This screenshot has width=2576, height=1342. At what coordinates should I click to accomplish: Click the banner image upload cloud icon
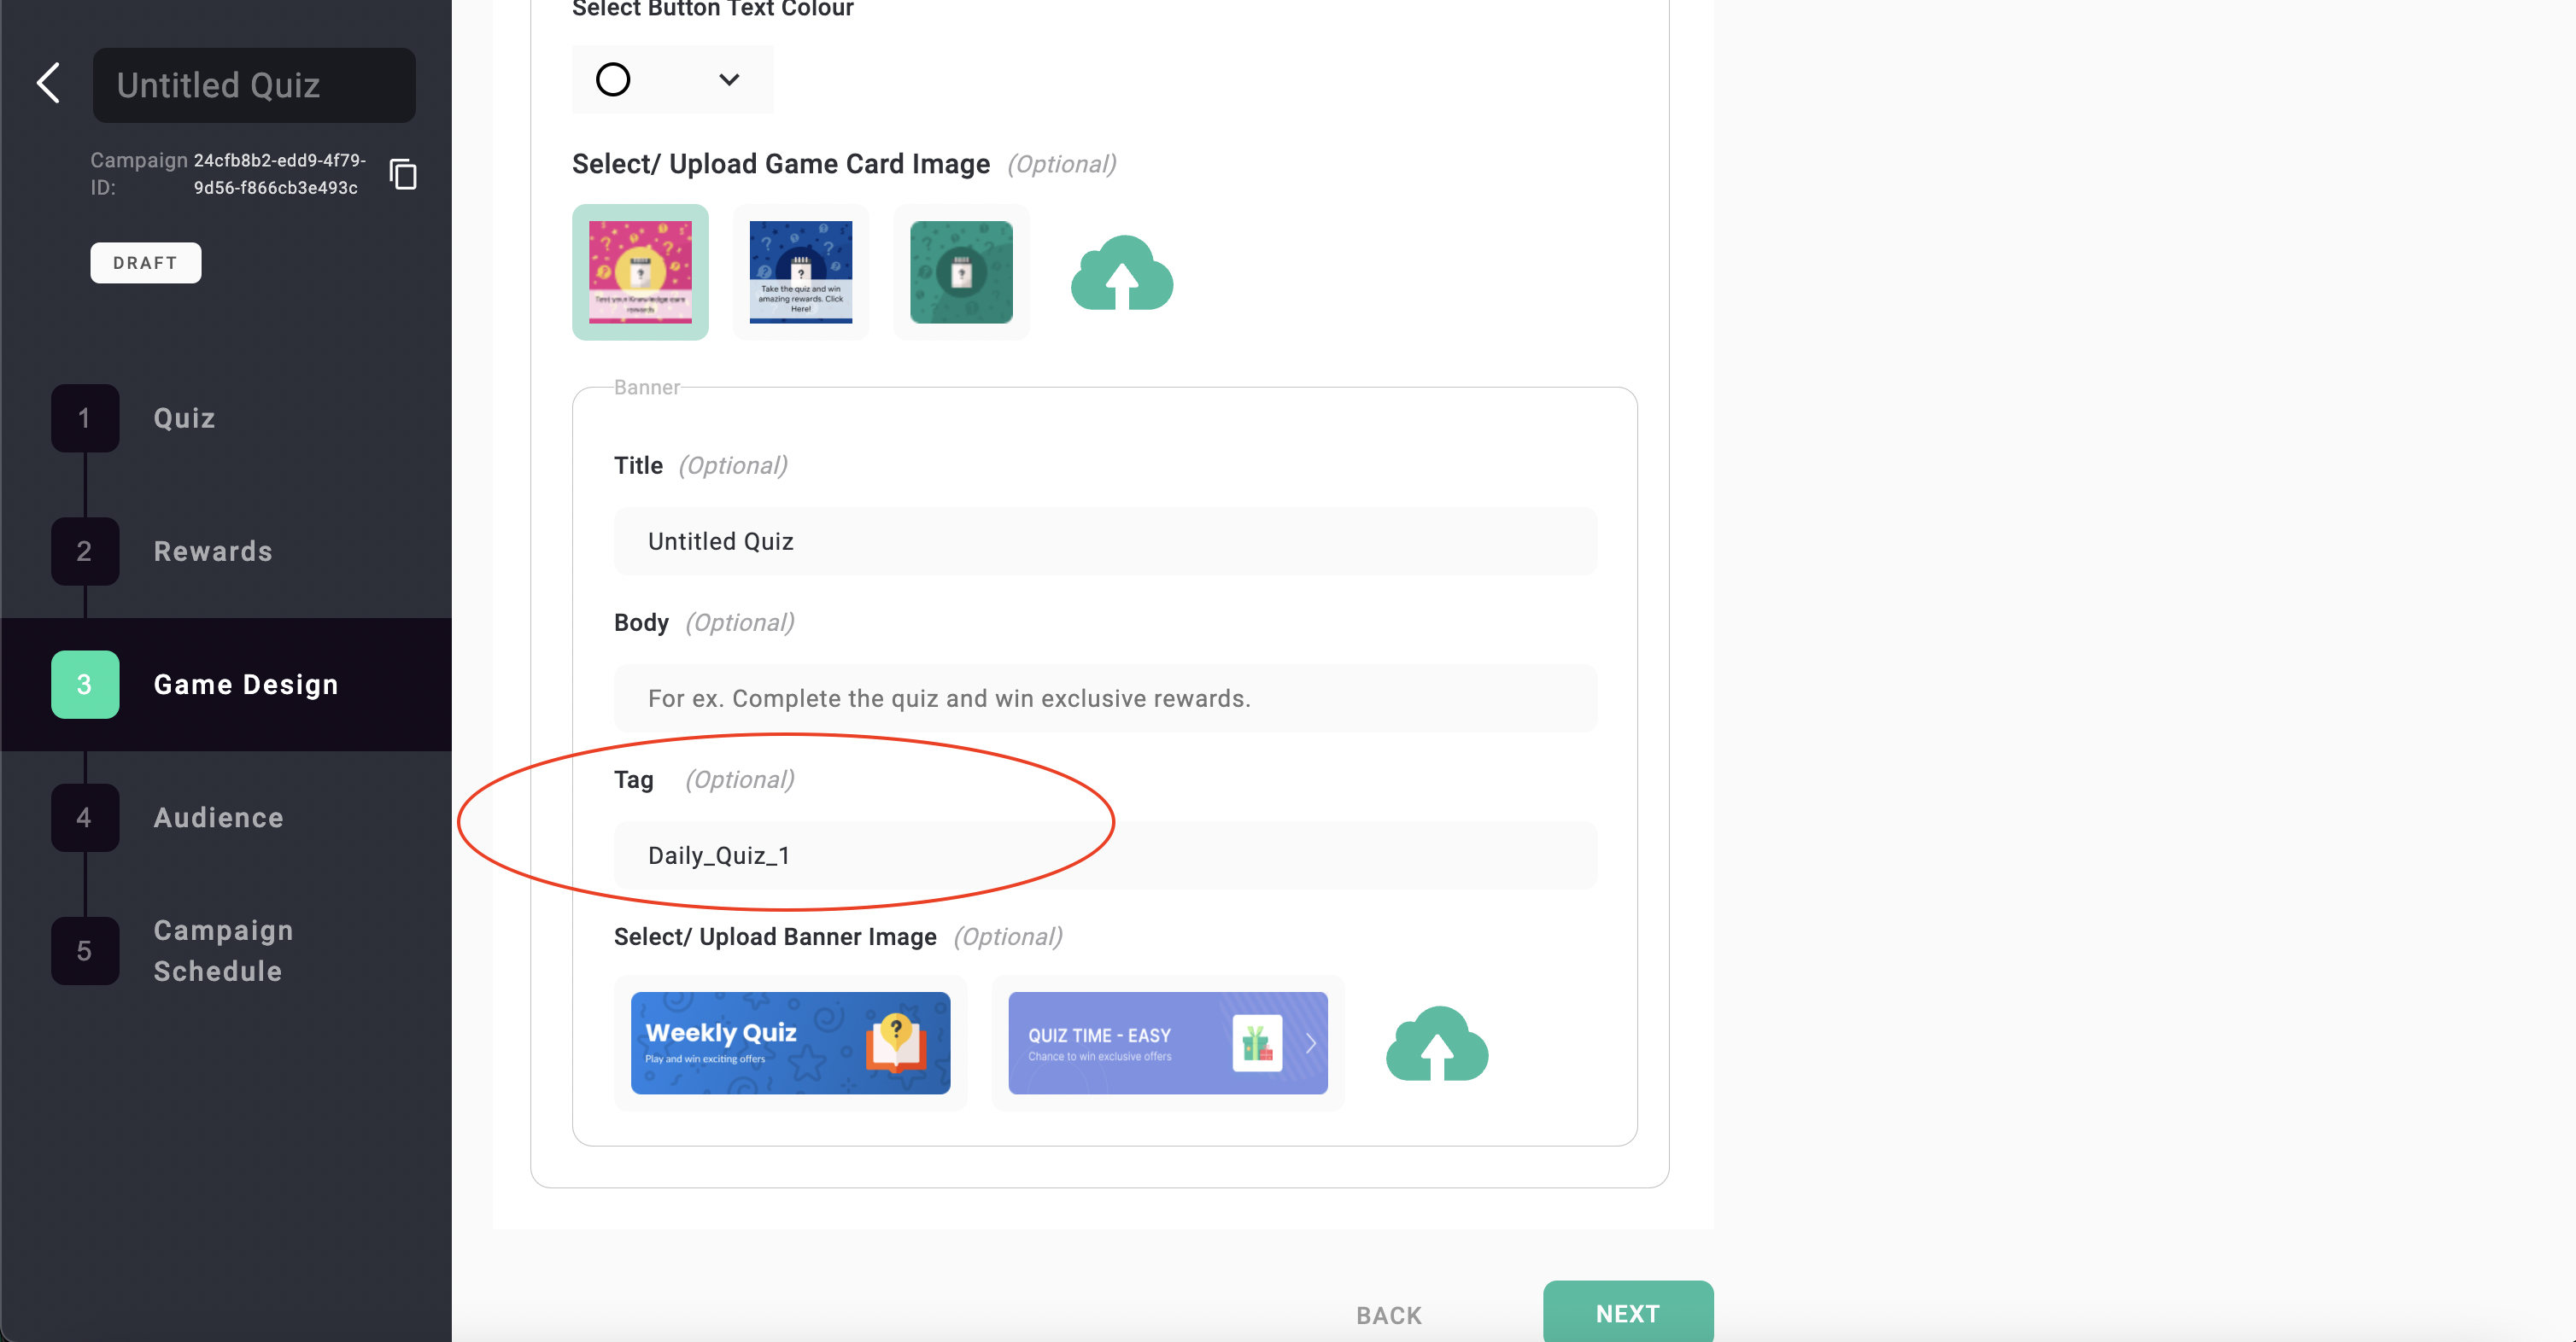coord(1436,1044)
